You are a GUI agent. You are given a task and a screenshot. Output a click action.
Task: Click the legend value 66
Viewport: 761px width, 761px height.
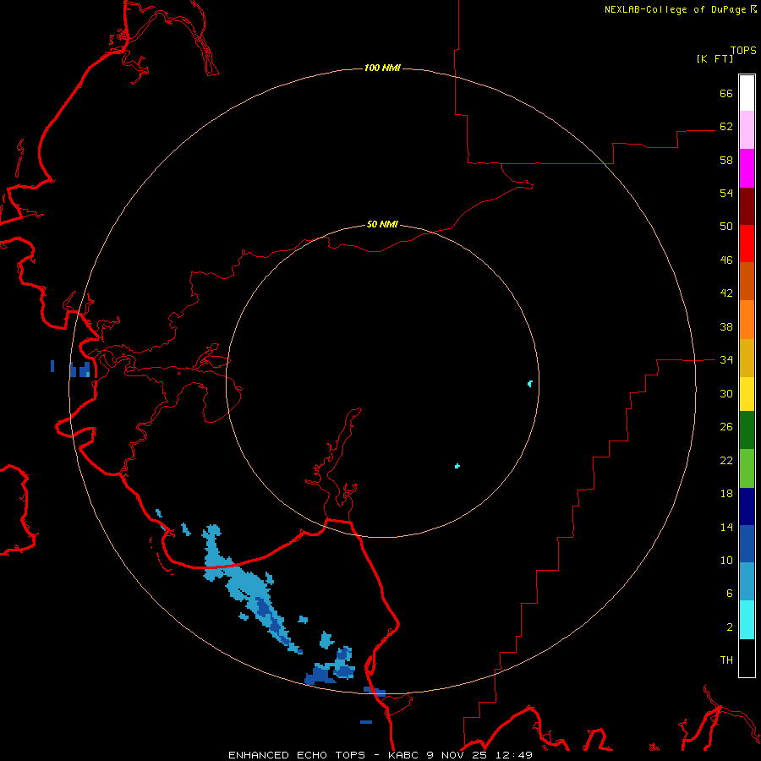(x=726, y=93)
